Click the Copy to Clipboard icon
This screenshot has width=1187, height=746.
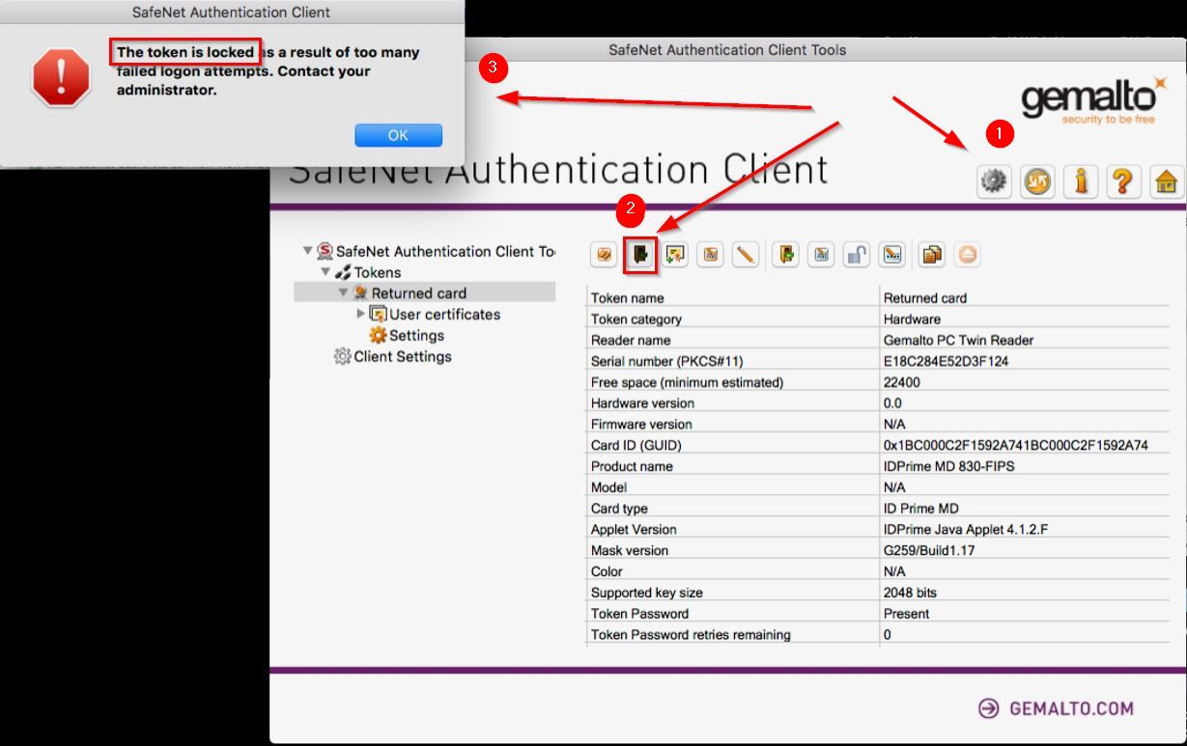tap(931, 255)
